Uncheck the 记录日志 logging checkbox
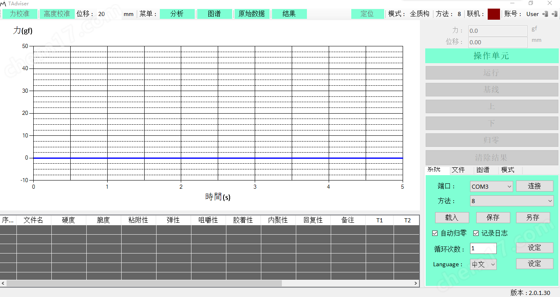The image size is (560, 297). (476, 233)
